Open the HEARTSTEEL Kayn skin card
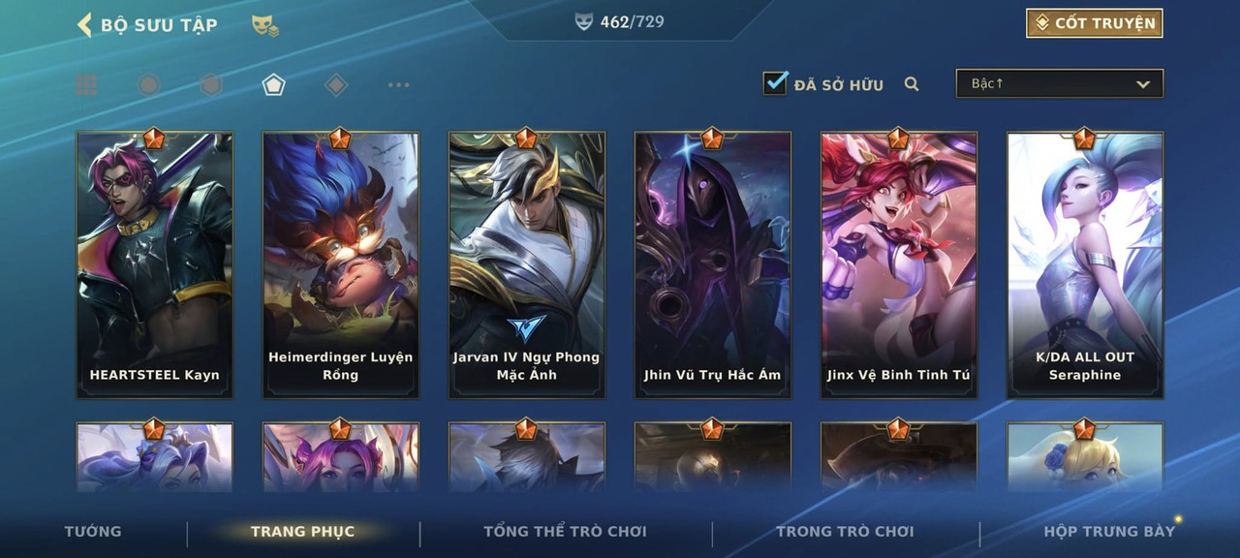Screen dimensions: 1240x558 (155, 264)
